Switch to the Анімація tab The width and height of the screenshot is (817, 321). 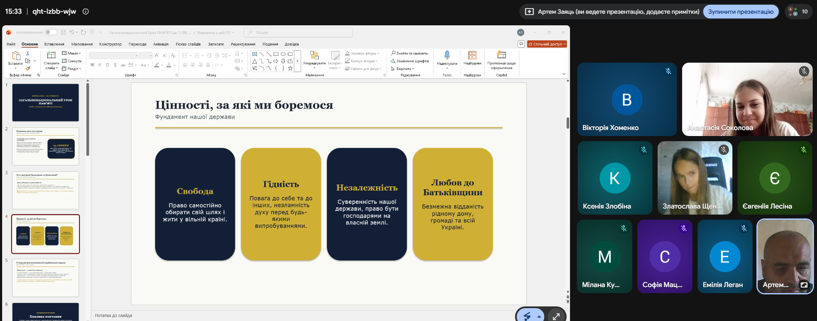(161, 44)
